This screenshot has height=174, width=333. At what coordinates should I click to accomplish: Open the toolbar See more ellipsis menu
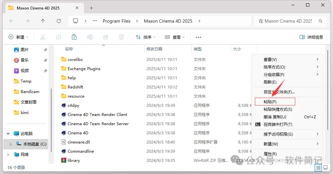[x=198, y=37]
